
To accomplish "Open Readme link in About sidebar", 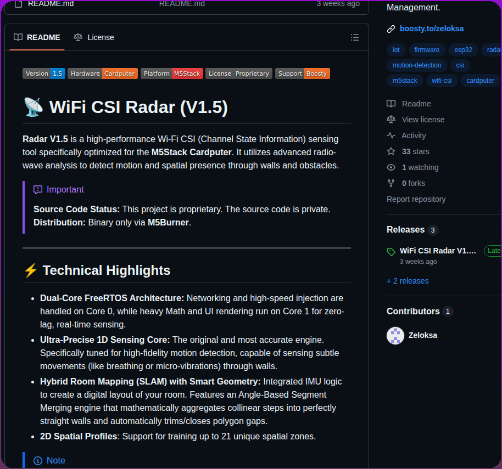I will tap(416, 104).
